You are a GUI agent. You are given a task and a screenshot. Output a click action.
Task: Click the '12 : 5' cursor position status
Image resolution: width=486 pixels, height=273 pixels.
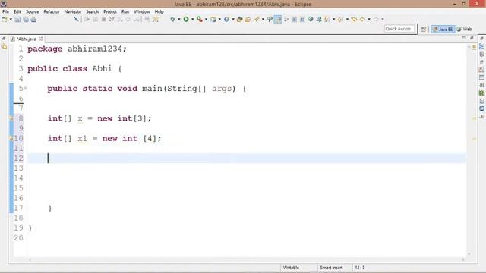point(360,268)
